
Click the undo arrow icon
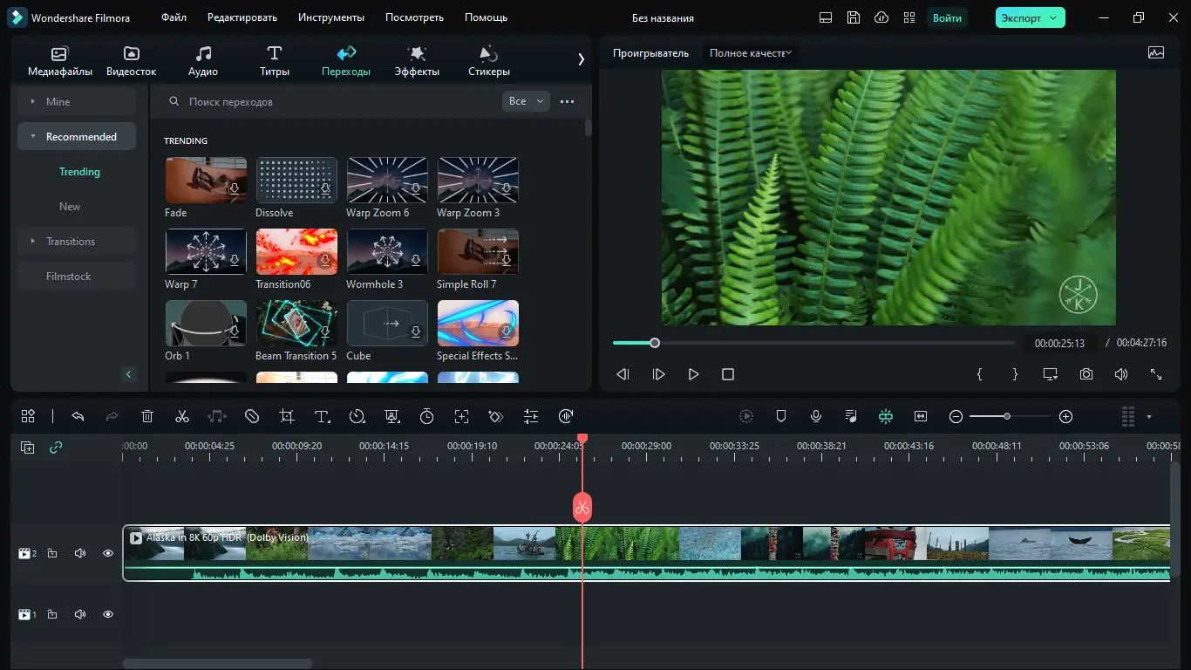point(78,417)
